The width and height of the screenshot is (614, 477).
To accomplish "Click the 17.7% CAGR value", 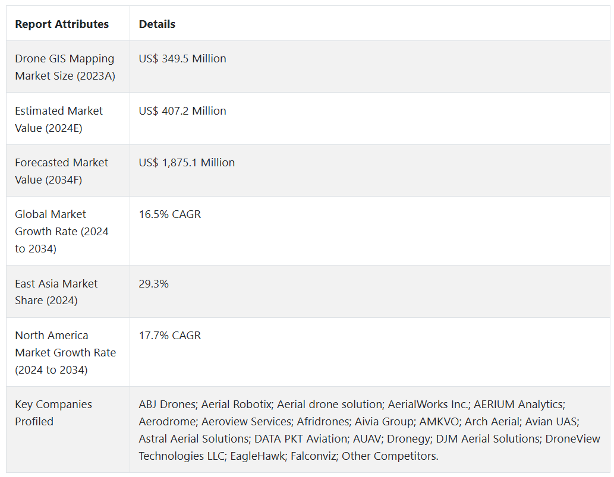I will (170, 336).
